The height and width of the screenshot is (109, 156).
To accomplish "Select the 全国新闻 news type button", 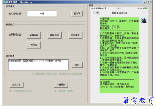I will pyautogui.click(x=34, y=35).
